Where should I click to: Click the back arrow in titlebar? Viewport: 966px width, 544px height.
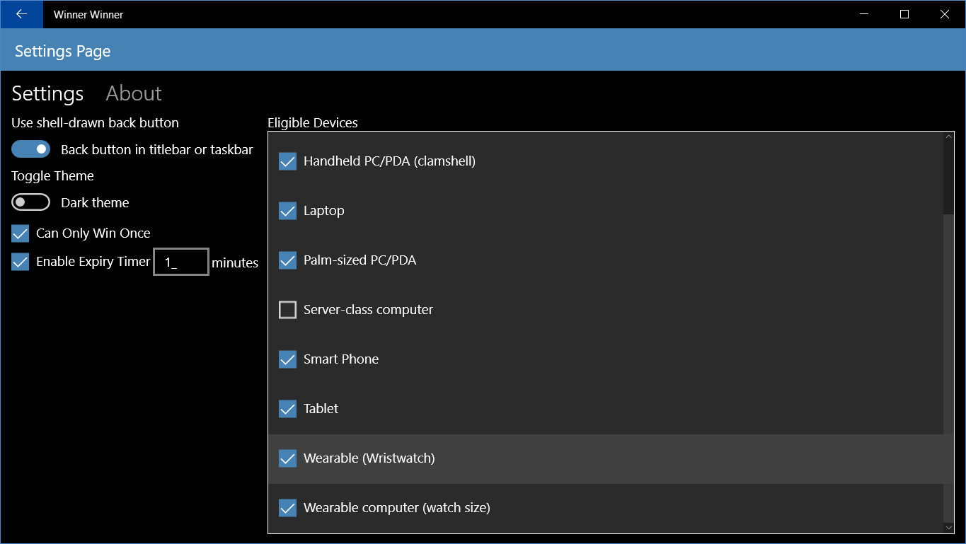21,14
